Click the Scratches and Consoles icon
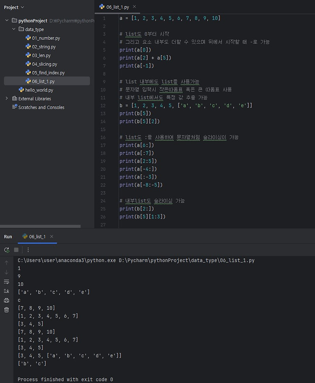This screenshot has height=383, width=315. pos(14,107)
